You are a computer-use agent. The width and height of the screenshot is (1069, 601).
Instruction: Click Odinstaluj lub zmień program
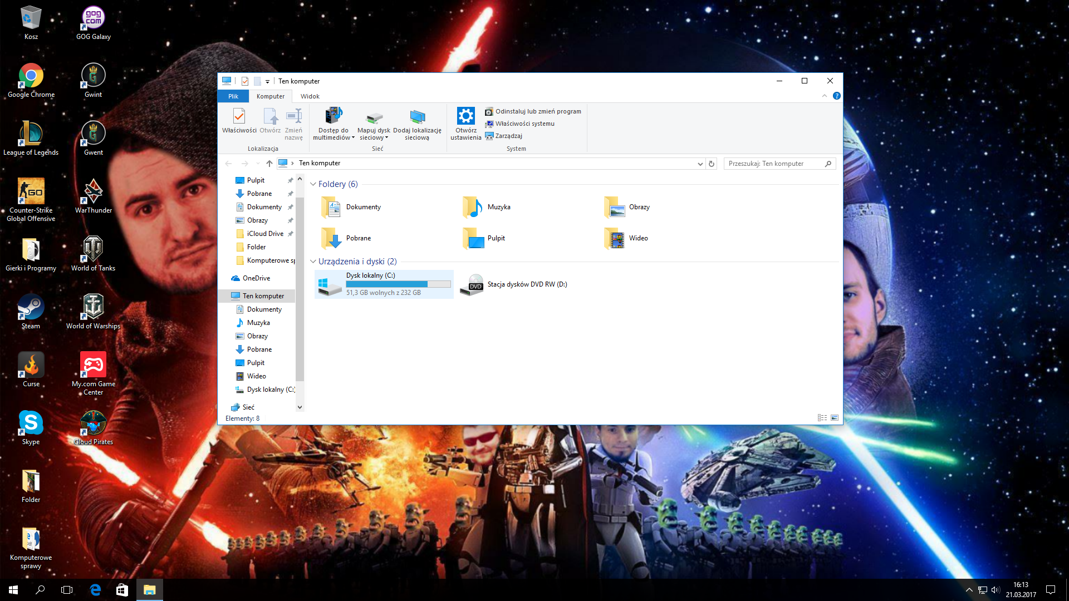533,111
